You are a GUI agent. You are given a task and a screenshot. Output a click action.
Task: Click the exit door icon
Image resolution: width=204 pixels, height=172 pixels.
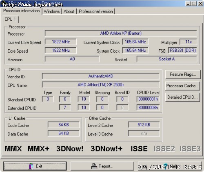click(31, 166)
